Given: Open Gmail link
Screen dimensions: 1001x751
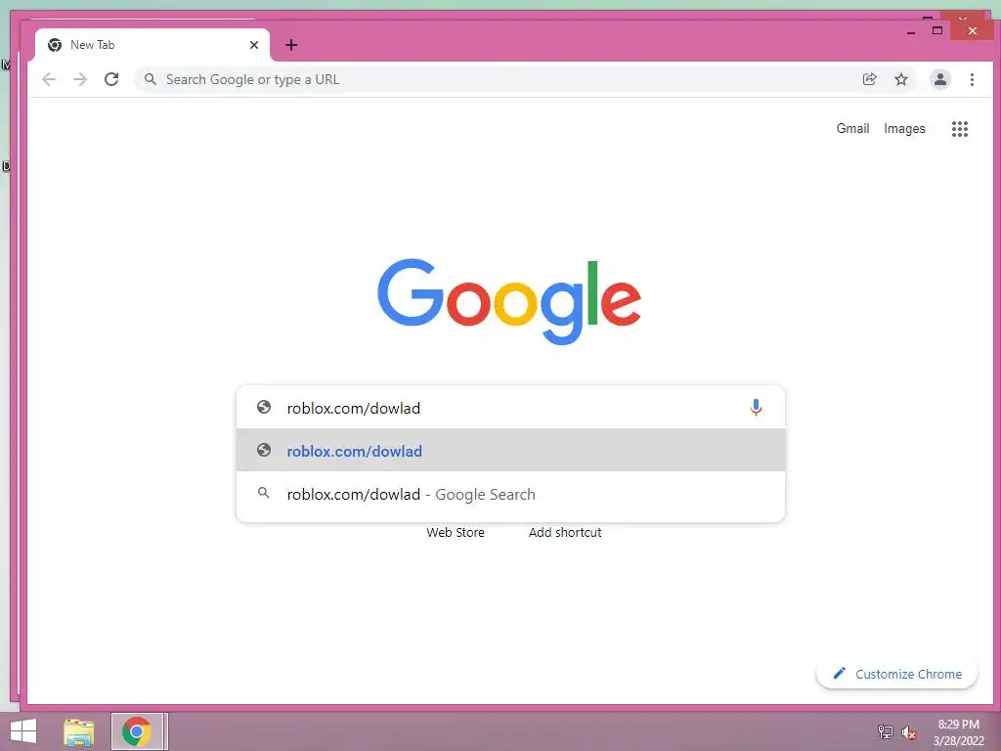Looking at the screenshot, I should coord(852,128).
